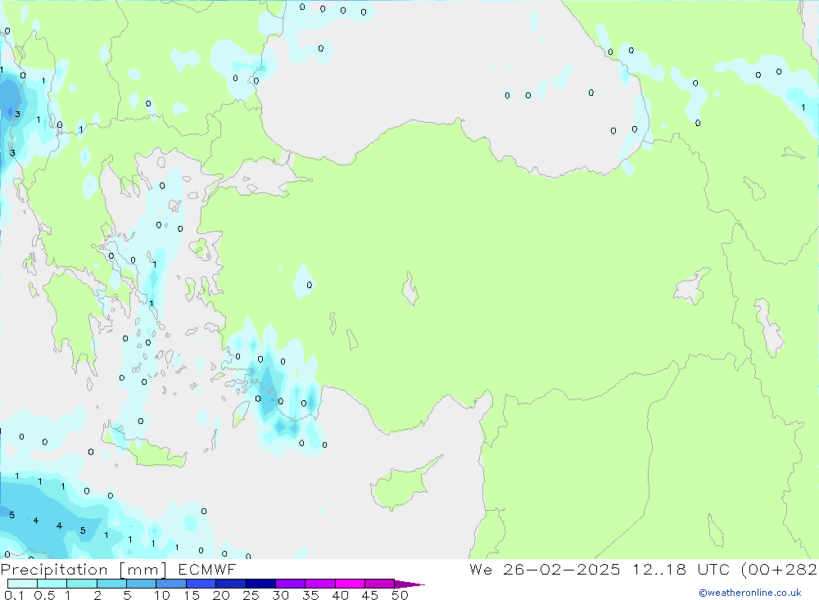The height and width of the screenshot is (600, 819).
Task: Click the above-50 mm arrow at legend end
Action: [x=409, y=584]
